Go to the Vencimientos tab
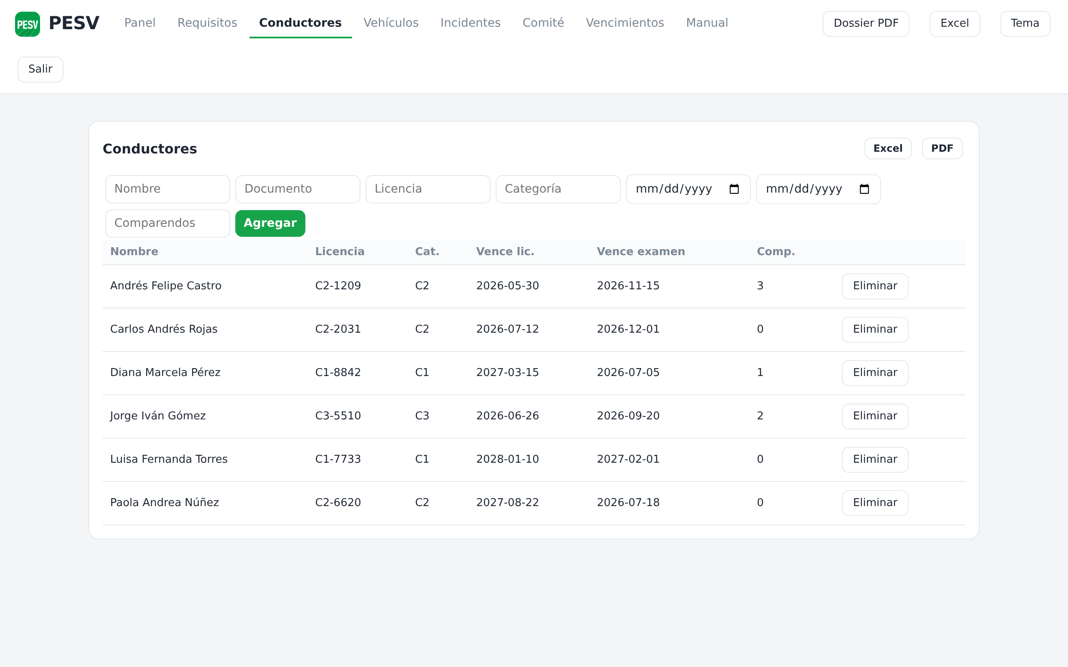 (x=625, y=23)
